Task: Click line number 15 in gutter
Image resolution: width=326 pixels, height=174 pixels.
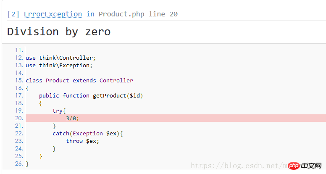Action: 19,80
